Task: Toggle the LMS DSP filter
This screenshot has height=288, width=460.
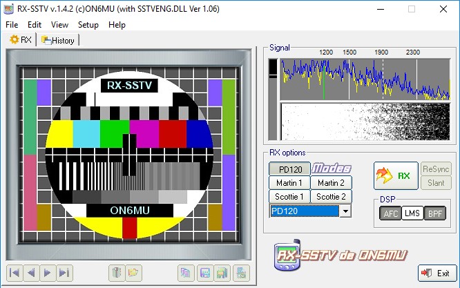Action: coord(412,213)
